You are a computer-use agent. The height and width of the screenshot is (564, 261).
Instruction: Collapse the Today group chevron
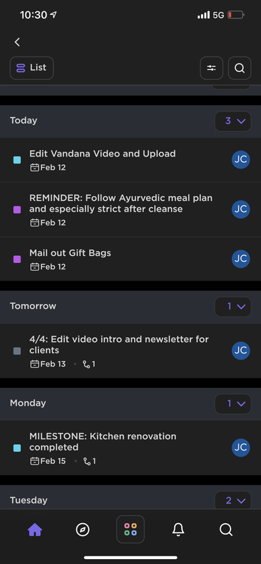click(233, 121)
